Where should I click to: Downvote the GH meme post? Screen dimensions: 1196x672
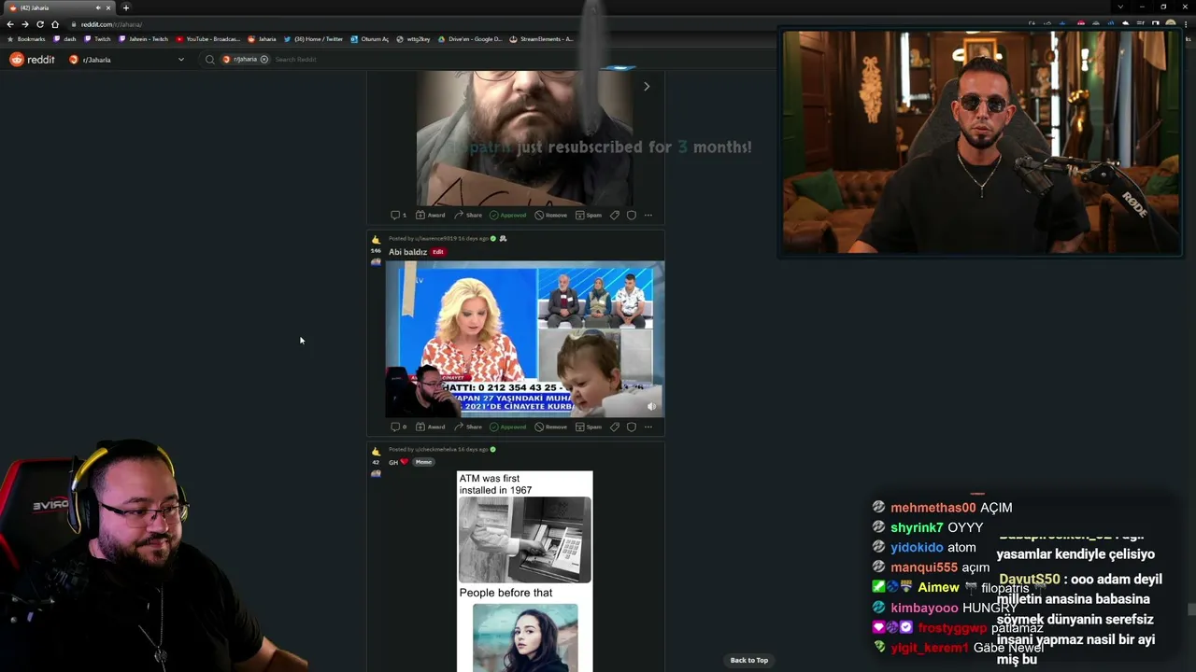376,473
